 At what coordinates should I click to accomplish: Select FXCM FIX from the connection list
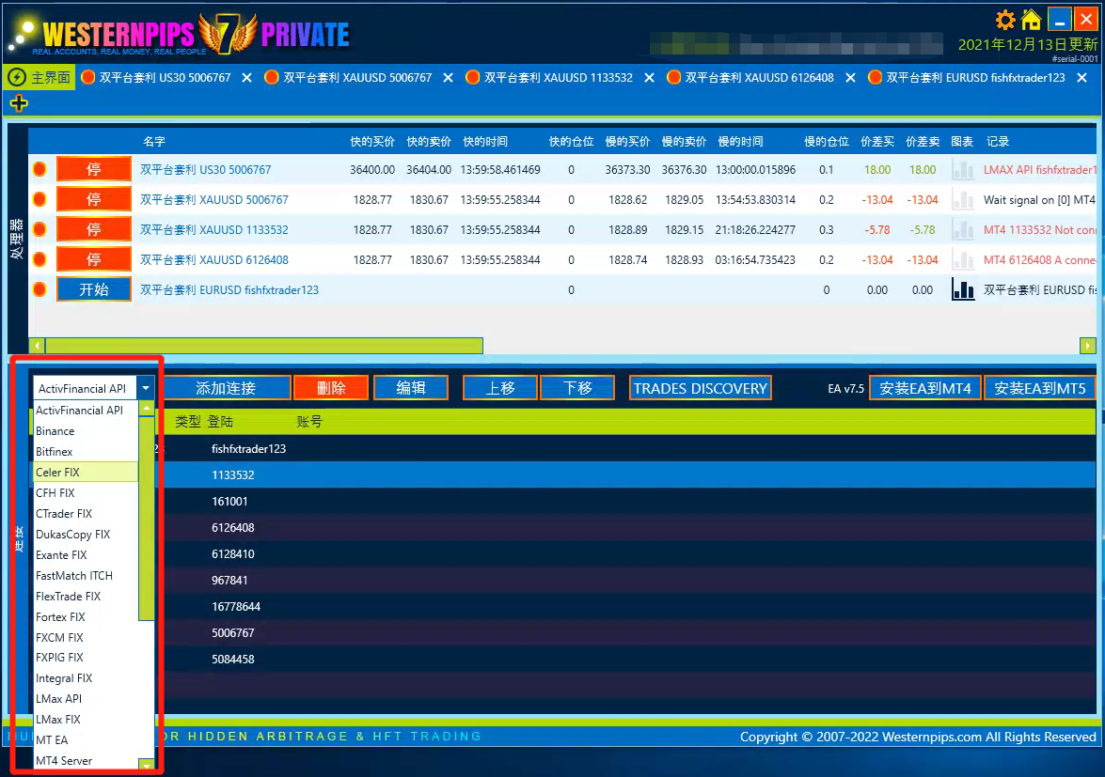coord(86,637)
